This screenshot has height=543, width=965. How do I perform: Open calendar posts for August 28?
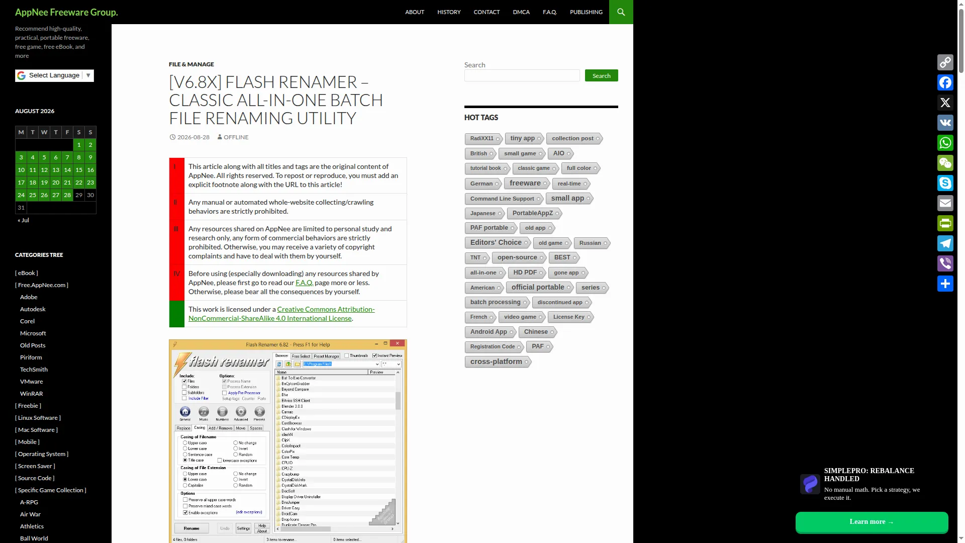pos(67,195)
